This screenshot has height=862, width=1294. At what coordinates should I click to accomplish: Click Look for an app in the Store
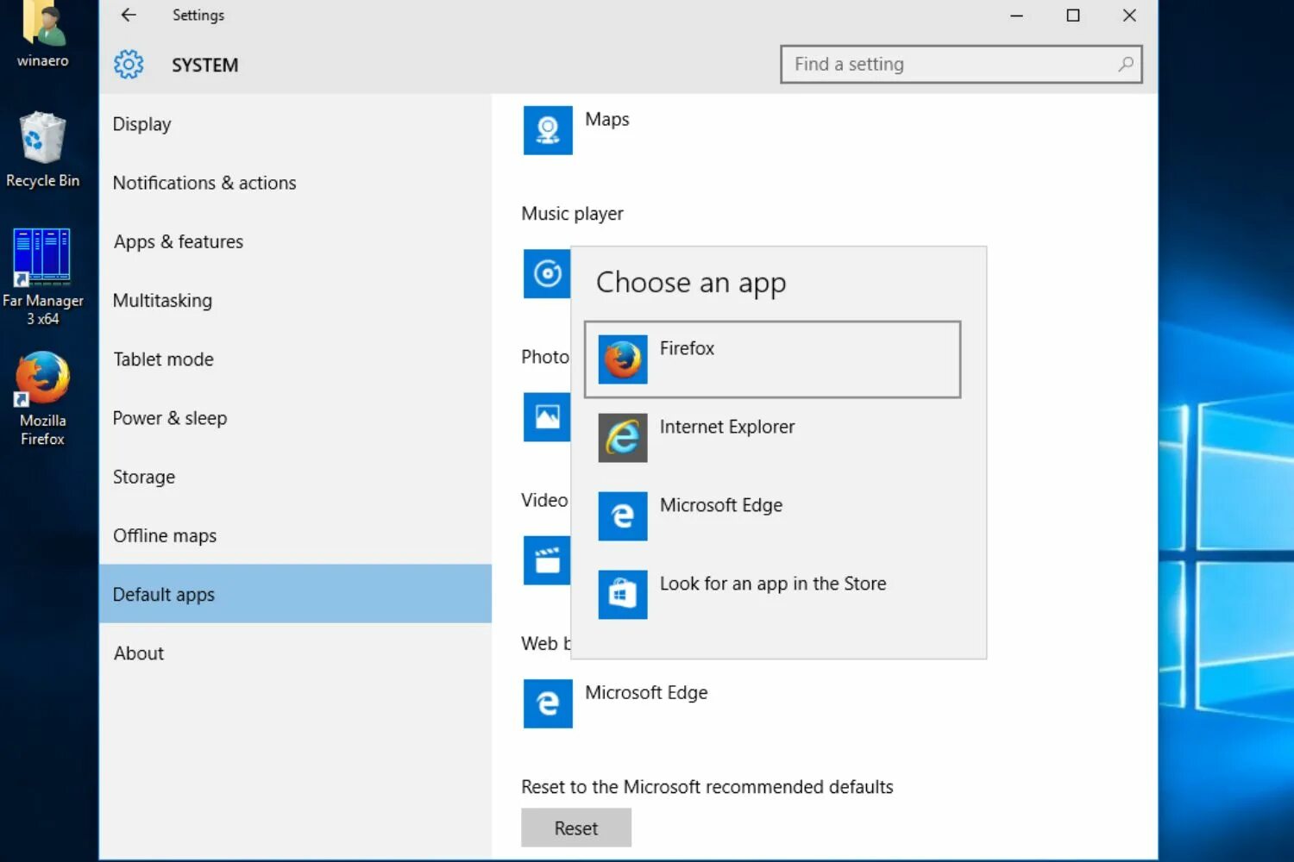(773, 584)
